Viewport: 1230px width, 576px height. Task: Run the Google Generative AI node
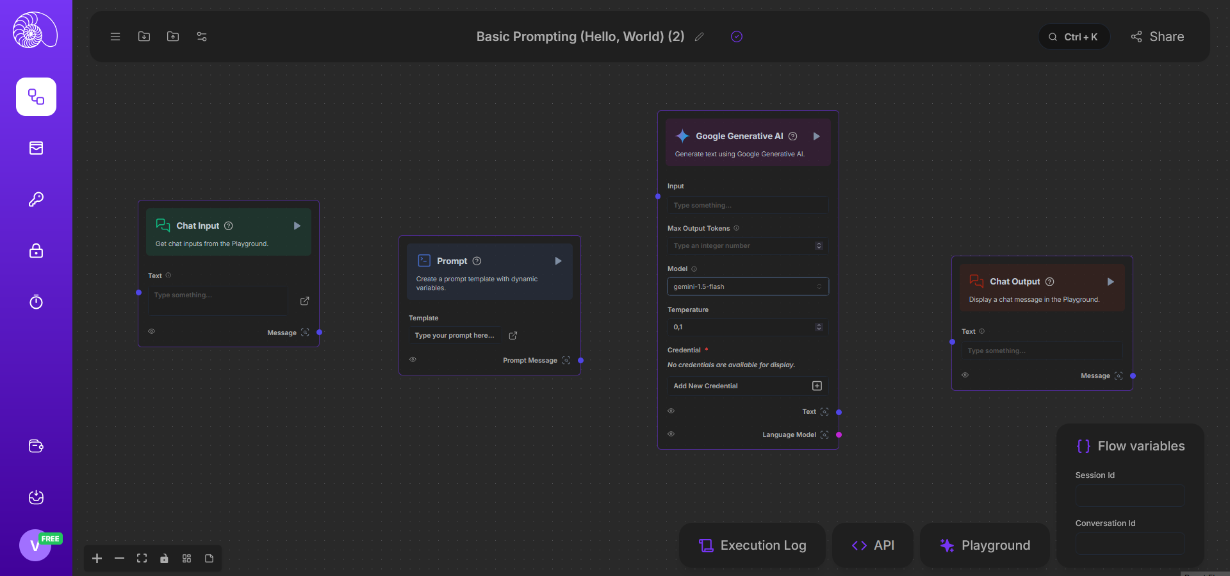(x=816, y=136)
